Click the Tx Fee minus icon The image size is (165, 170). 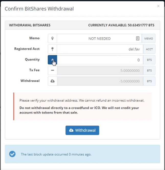pos(52,70)
